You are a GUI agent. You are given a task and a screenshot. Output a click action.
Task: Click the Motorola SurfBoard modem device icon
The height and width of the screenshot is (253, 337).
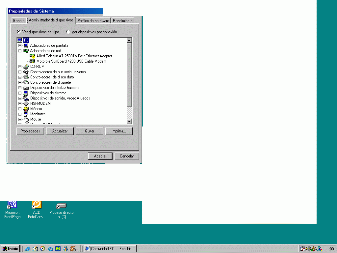click(32, 61)
